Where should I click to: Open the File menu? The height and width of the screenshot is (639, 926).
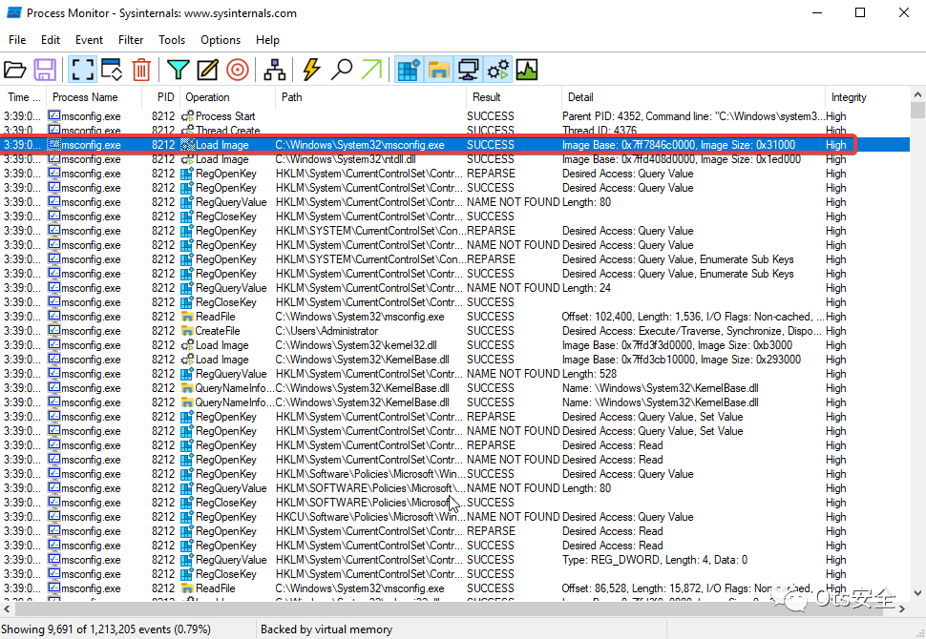click(x=17, y=39)
